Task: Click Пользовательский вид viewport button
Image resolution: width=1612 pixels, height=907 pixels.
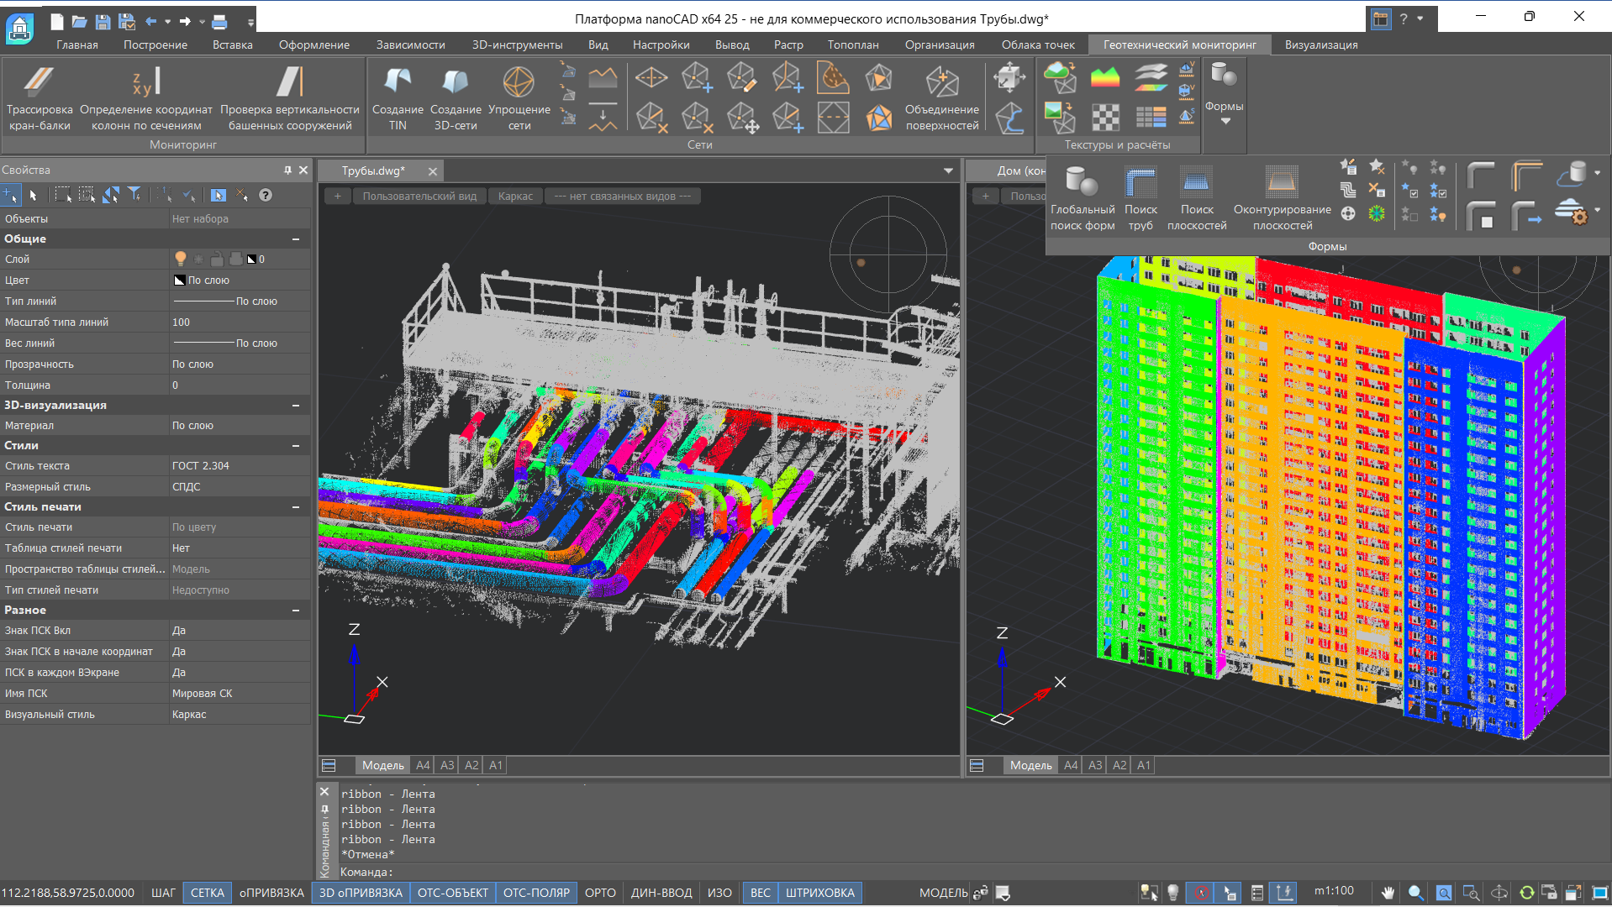Action: (419, 197)
